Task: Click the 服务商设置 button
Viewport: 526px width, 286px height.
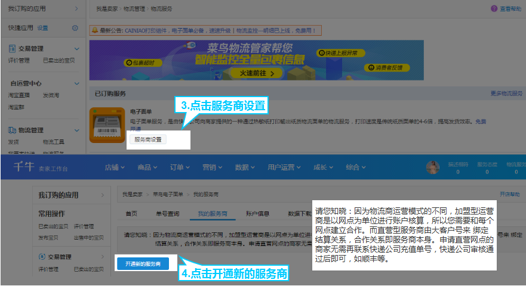Action: pyautogui.click(x=148, y=139)
